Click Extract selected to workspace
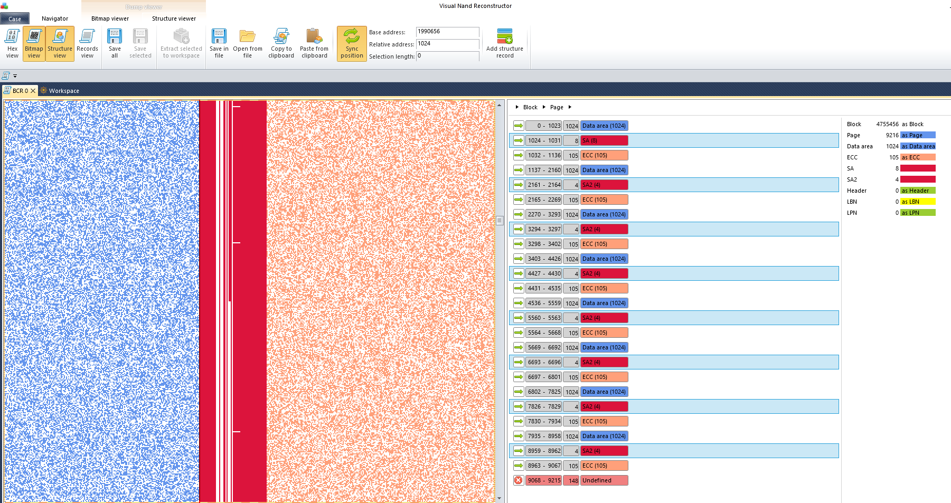This screenshot has height=503, width=951. [181, 43]
